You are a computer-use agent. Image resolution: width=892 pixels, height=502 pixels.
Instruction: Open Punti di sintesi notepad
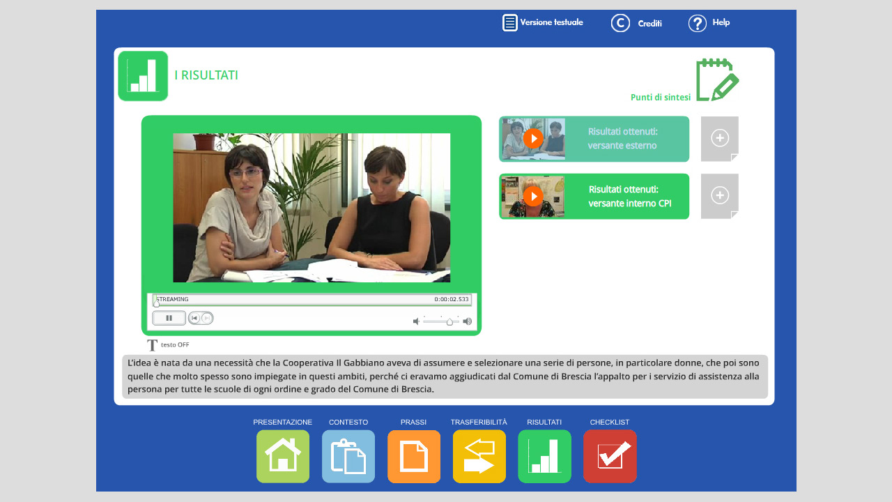pyautogui.click(x=717, y=80)
